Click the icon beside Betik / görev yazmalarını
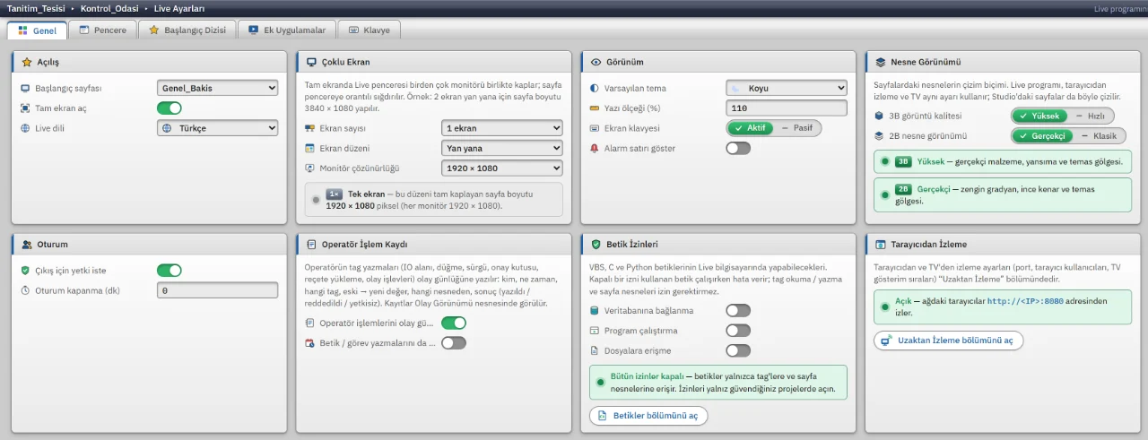 click(x=310, y=342)
